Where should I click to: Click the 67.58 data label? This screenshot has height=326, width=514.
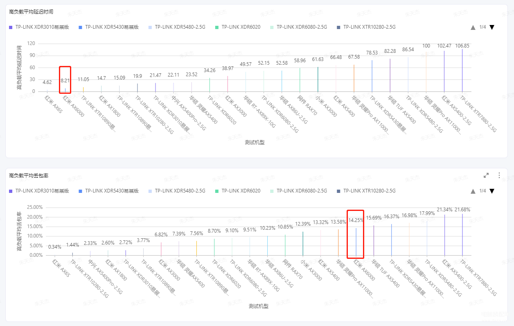[x=354, y=57]
